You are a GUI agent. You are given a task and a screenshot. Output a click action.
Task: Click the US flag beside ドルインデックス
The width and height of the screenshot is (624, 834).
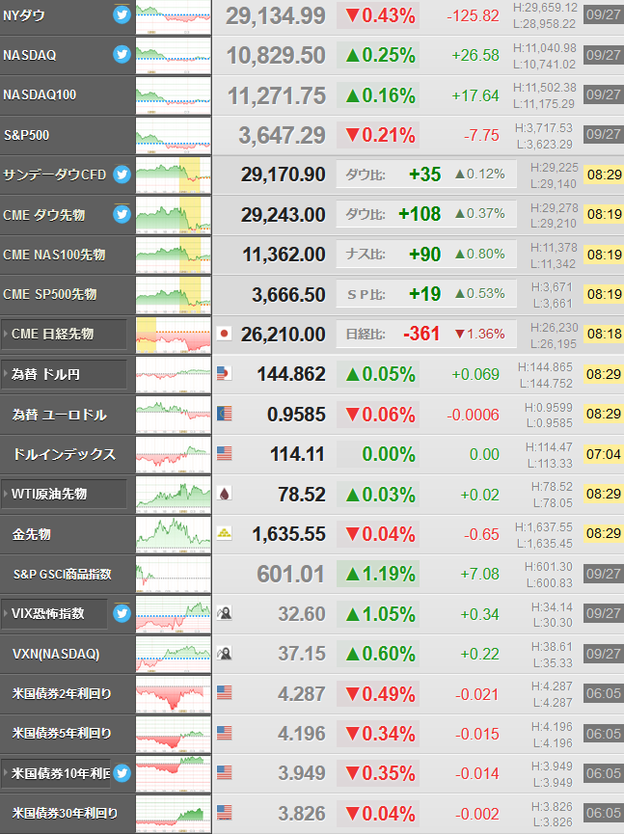tap(224, 454)
